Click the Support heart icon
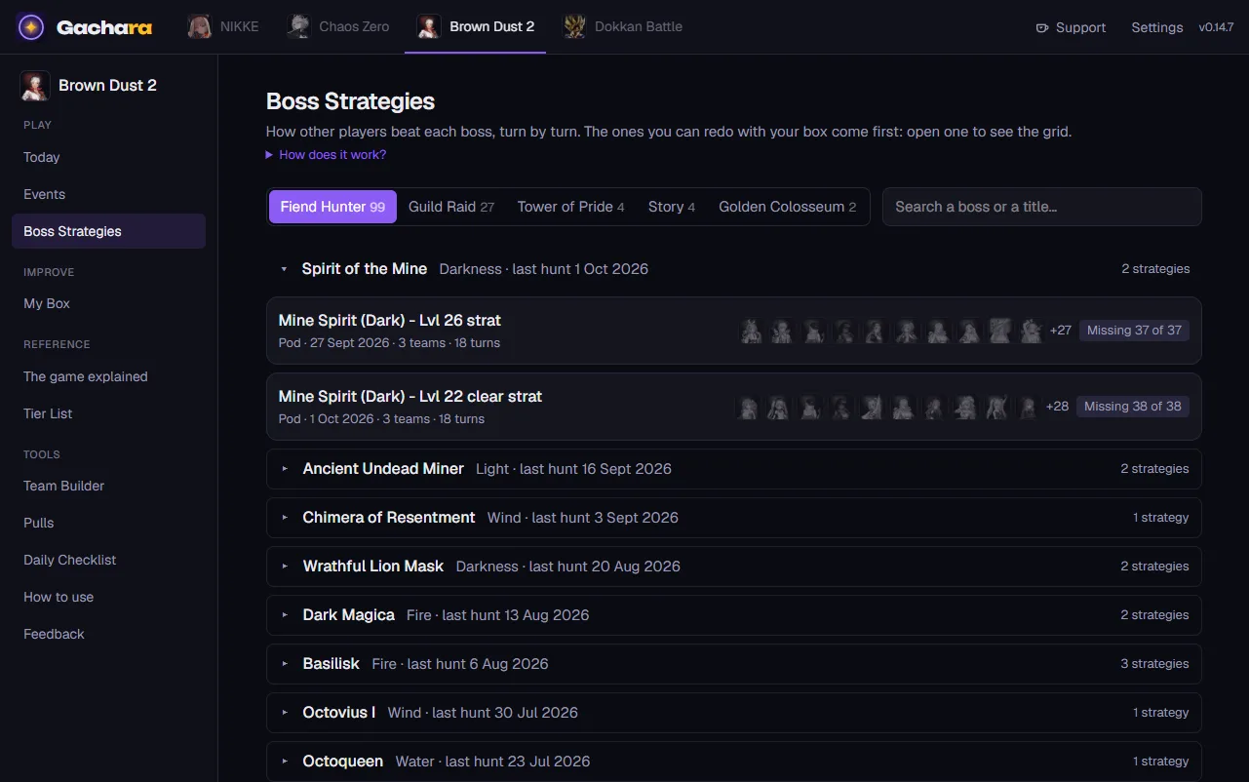This screenshot has width=1249, height=782. click(1042, 27)
